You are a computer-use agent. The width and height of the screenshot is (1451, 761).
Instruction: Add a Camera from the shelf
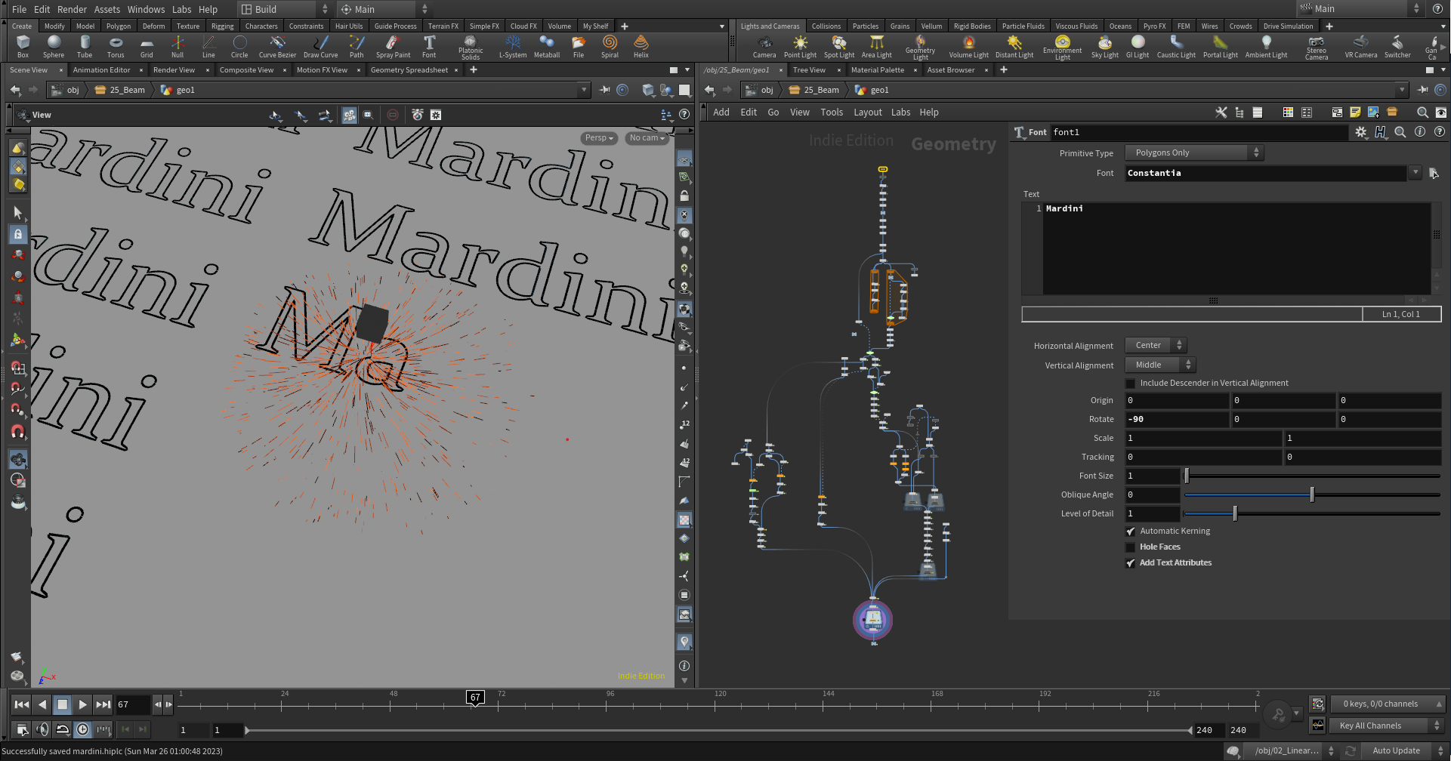point(764,47)
